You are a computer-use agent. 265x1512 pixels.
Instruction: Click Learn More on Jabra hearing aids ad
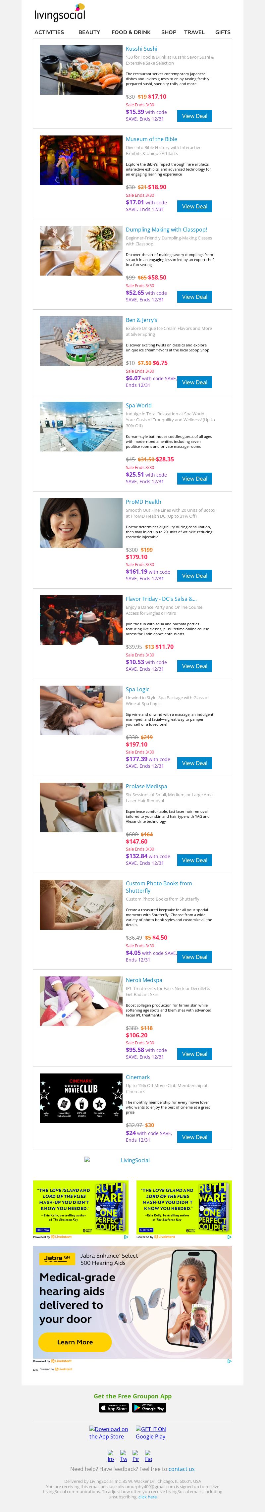pyautogui.click(x=75, y=1342)
